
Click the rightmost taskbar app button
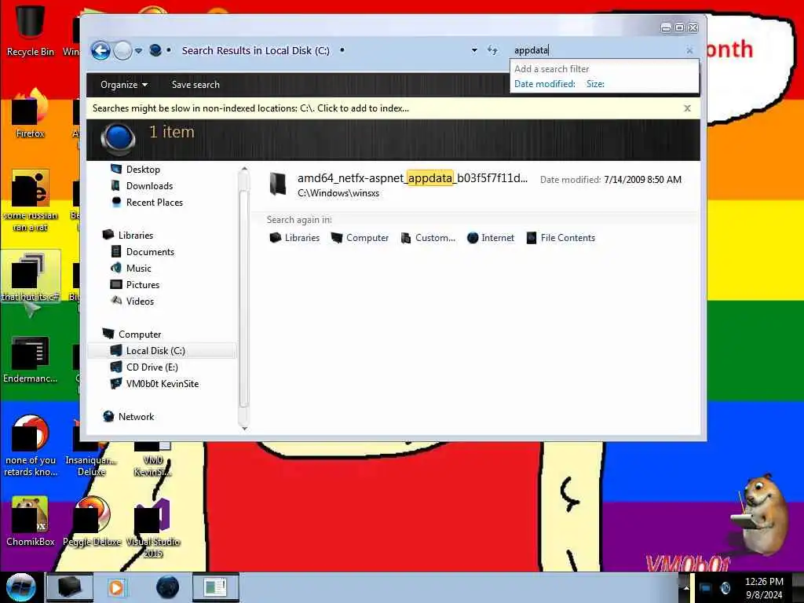click(215, 587)
